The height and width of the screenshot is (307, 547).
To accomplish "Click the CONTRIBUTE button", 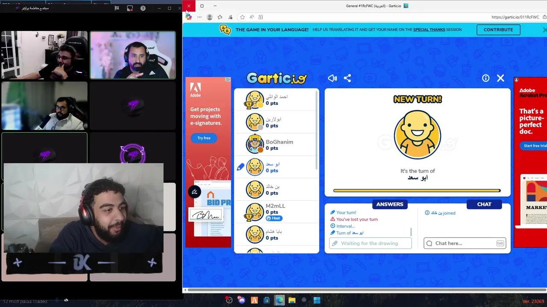I will coord(498,30).
